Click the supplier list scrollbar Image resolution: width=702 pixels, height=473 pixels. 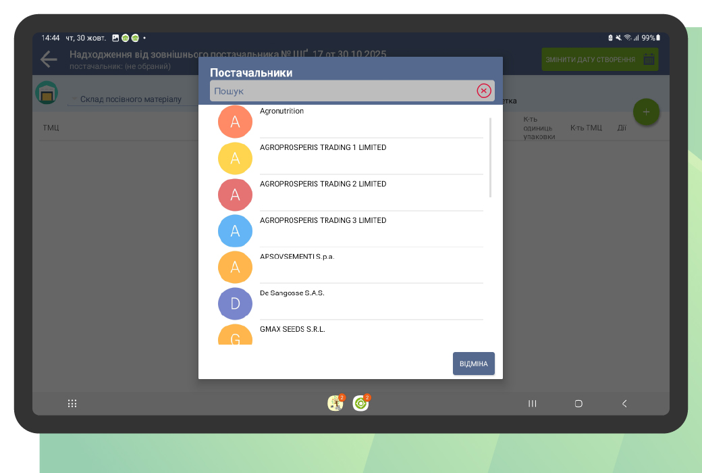coord(490,158)
